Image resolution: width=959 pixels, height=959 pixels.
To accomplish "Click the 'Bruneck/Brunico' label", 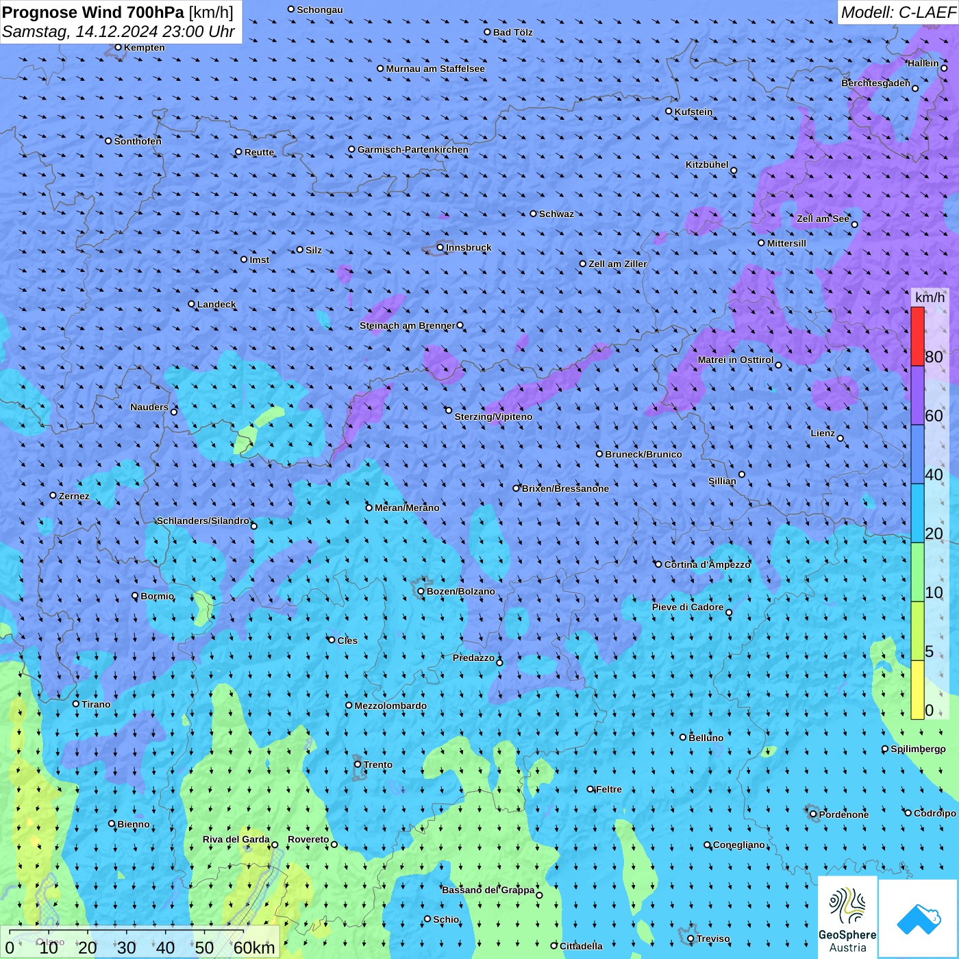I will click(x=644, y=454).
